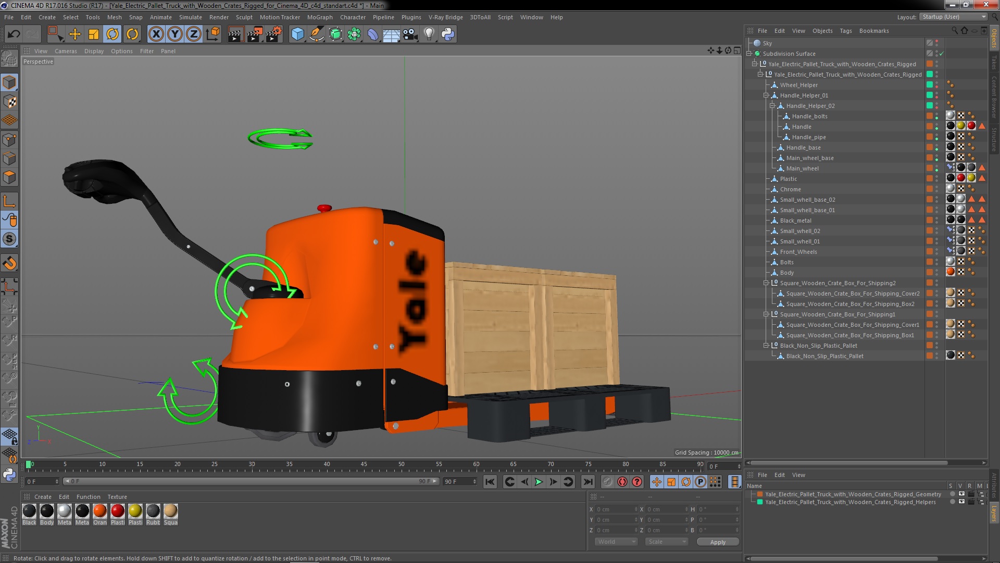The image size is (1000, 563).
Task: Collapse Square_Wooden_Crate_Box_For_Shipping1 group
Action: click(766, 314)
